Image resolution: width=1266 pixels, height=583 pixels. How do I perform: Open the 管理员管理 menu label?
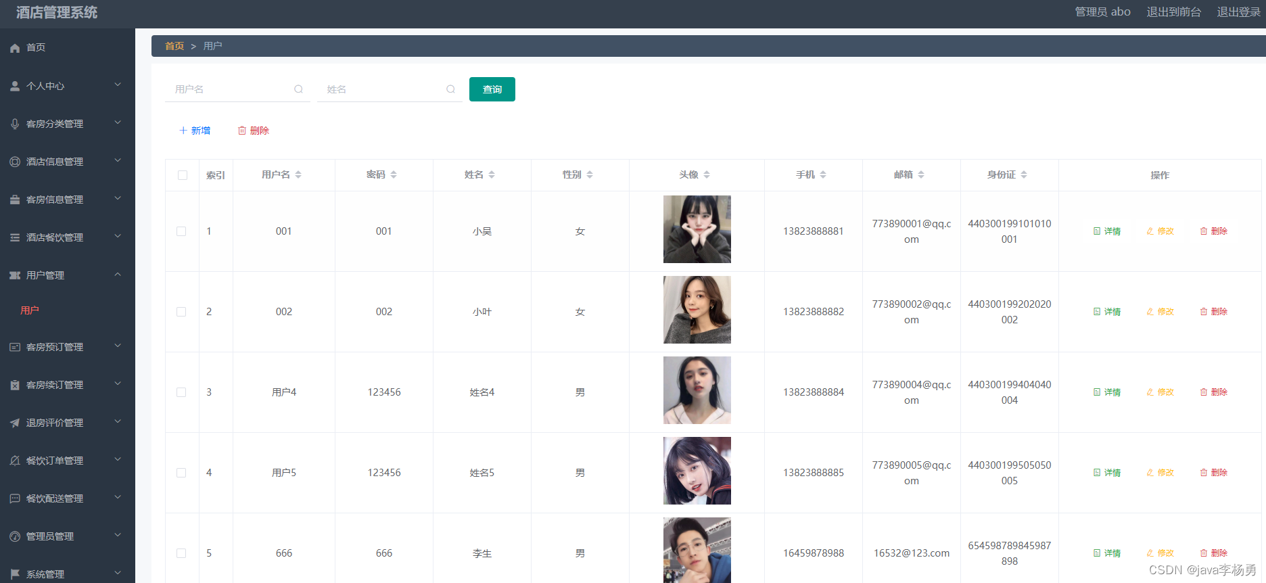click(50, 536)
